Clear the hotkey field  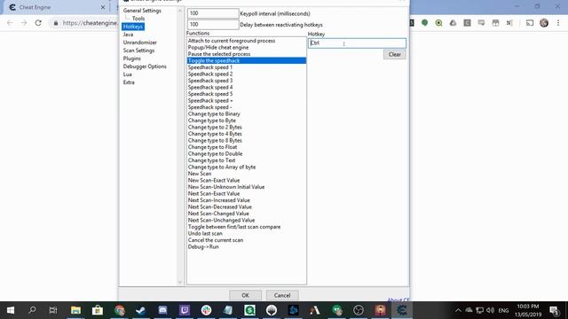pyautogui.click(x=394, y=54)
